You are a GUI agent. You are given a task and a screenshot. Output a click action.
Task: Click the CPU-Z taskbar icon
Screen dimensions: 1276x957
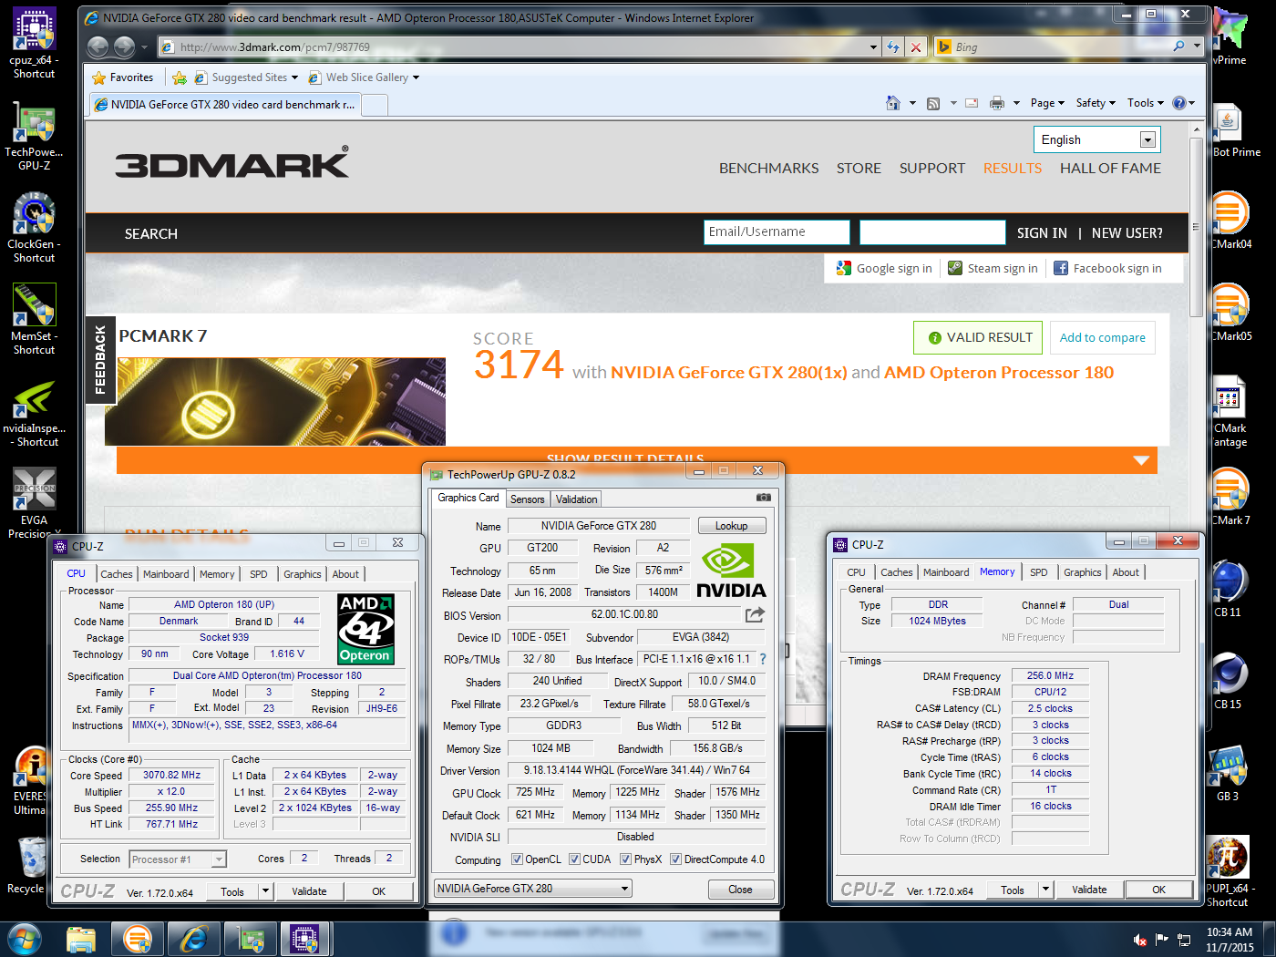(x=304, y=939)
